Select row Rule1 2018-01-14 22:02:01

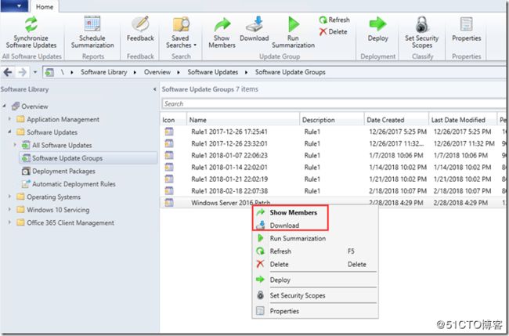(x=334, y=167)
